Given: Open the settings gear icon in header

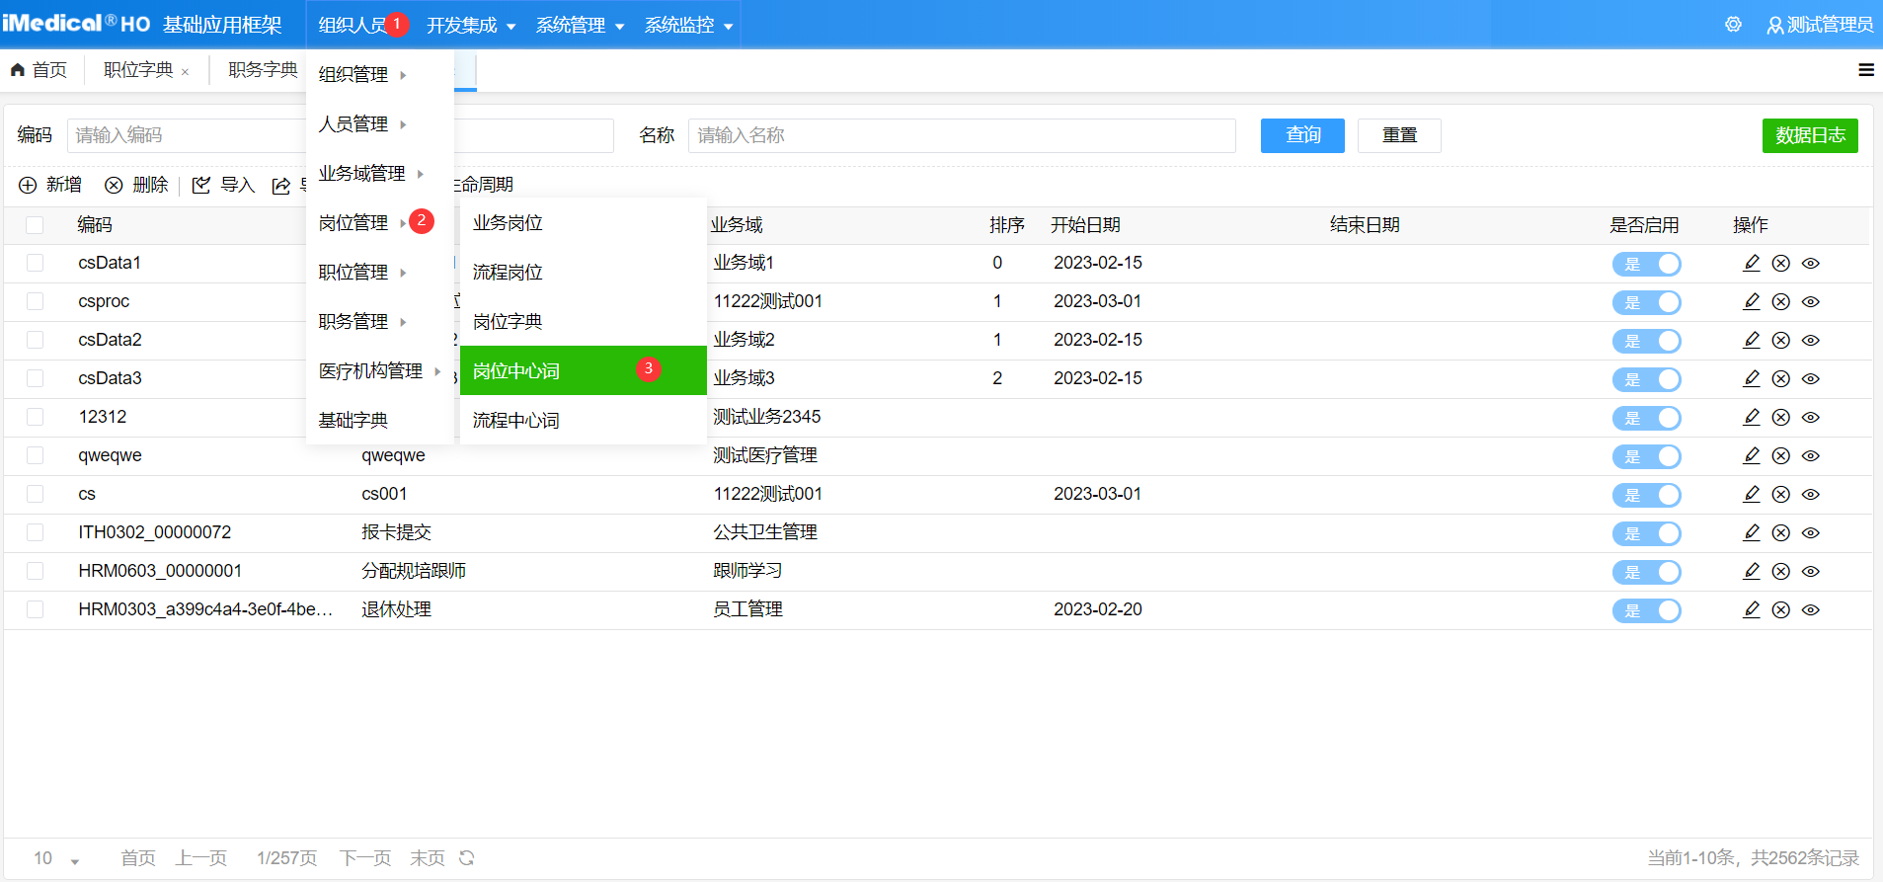Looking at the screenshot, I should [x=1733, y=25].
